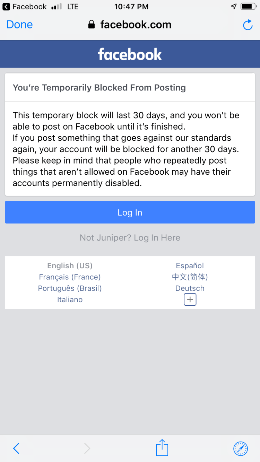Screen dimensions: 260x462
Task: Select the Chinese 中文(简体) language option
Action: click(x=190, y=277)
